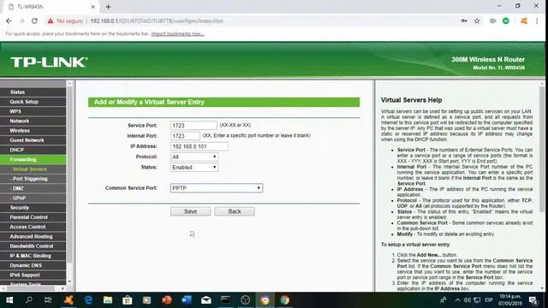
Task: Launch Microsoft Edge from taskbar
Action: coord(88,300)
